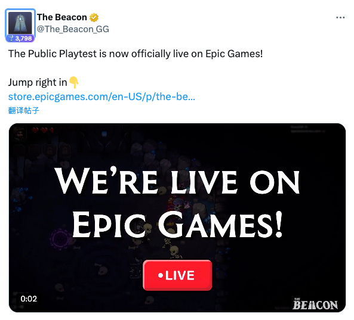354x320 pixels.
Task: Click the character portrait in video HUD corner
Action: tap(20, 133)
